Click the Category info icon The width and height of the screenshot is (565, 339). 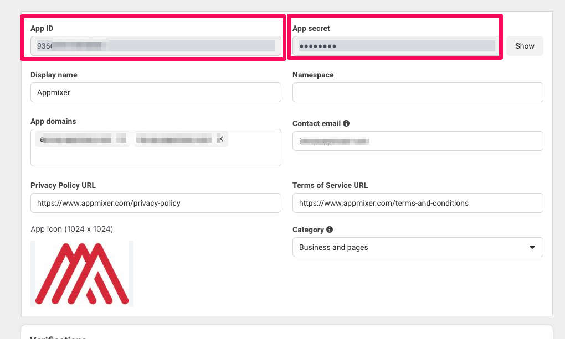pyautogui.click(x=330, y=230)
